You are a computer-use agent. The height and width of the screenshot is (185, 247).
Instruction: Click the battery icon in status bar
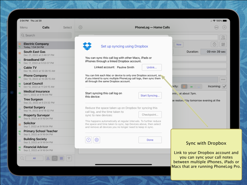point(225,21)
